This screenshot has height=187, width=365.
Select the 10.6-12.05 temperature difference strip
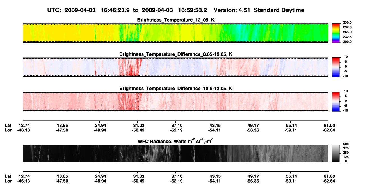(175, 101)
